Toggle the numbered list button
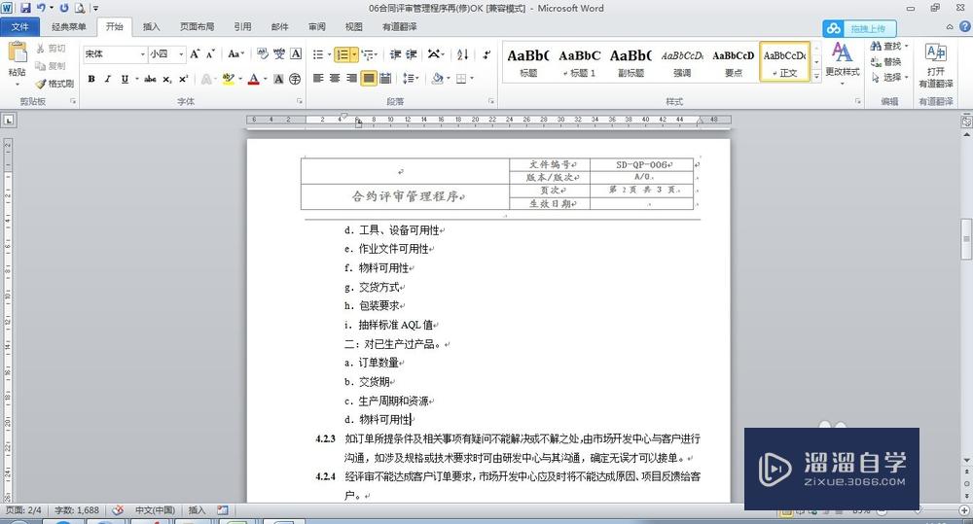The image size is (973, 524). (x=342, y=54)
